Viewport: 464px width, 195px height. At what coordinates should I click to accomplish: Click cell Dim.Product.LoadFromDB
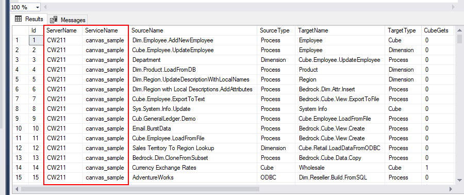193,70
